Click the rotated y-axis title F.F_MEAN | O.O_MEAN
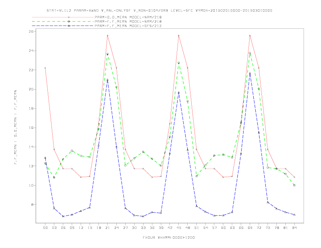321x248 pixels. 15,127
